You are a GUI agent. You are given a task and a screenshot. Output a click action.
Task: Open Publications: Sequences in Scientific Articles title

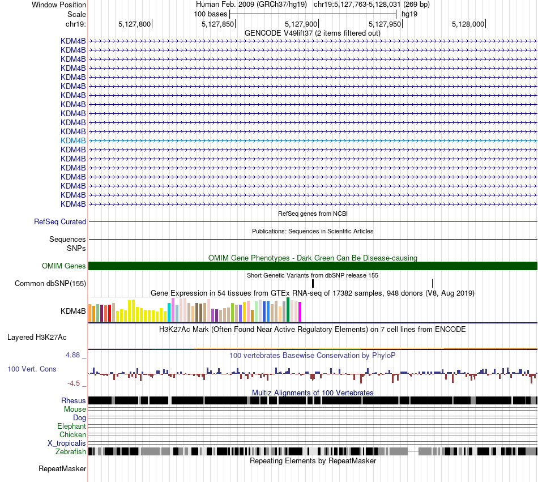click(x=313, y=231)
